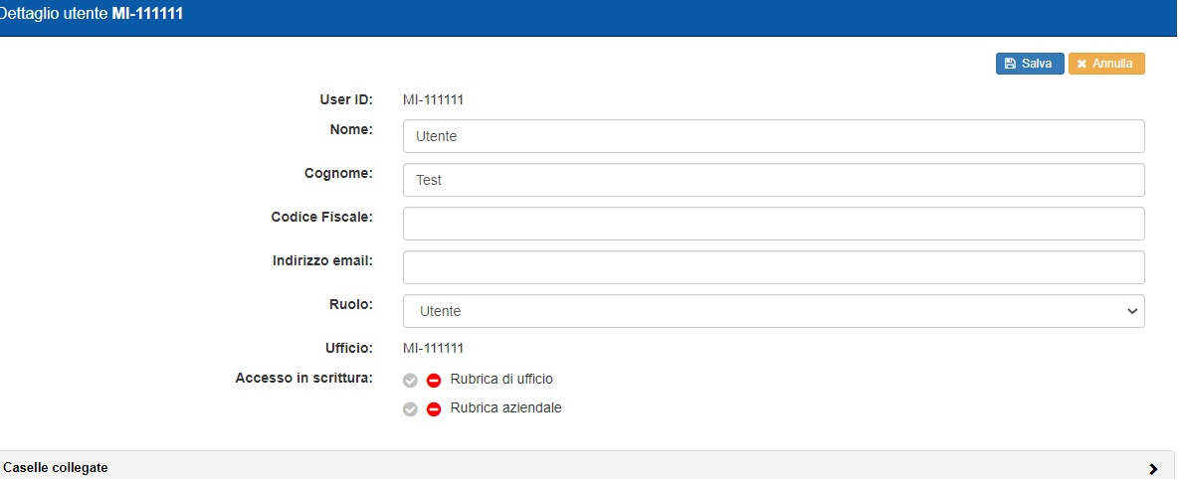Click the floppy disk icon on Salva
Image resolution: width=1179 pixels, height=479 pixels.
(x=1011, y=64)
